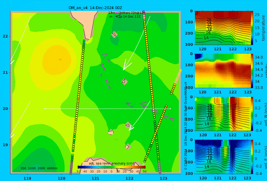Click the orange drifter track east of 123E

[176, 82]
